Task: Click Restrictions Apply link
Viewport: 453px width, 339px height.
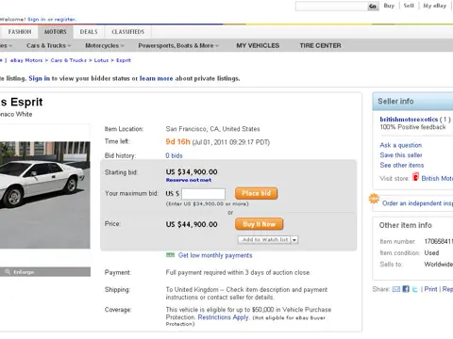Action: coord(223,317)
